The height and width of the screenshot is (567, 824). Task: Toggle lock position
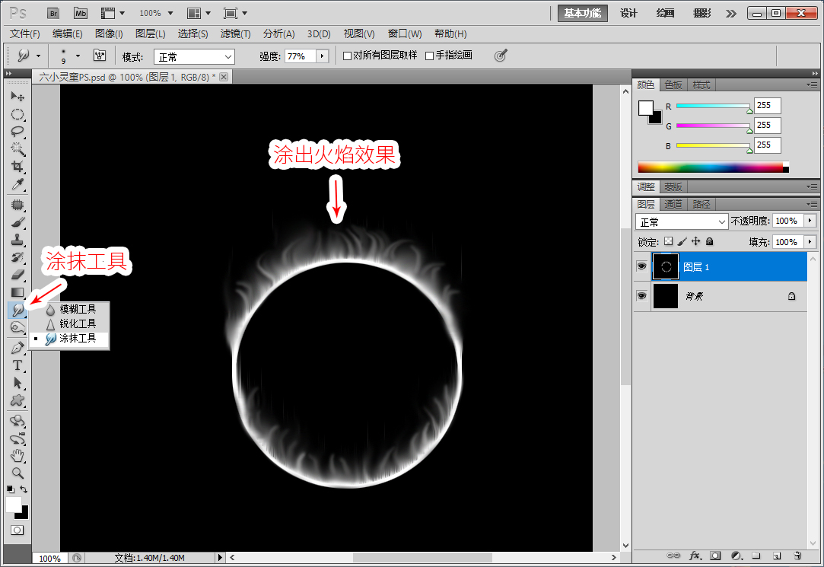tap(695, 241)
